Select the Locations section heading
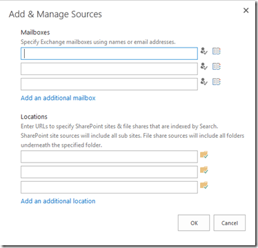The image size is (258, 248). coord(34,116)
